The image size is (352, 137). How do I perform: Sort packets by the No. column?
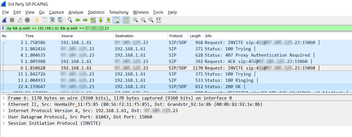point(12,36)
